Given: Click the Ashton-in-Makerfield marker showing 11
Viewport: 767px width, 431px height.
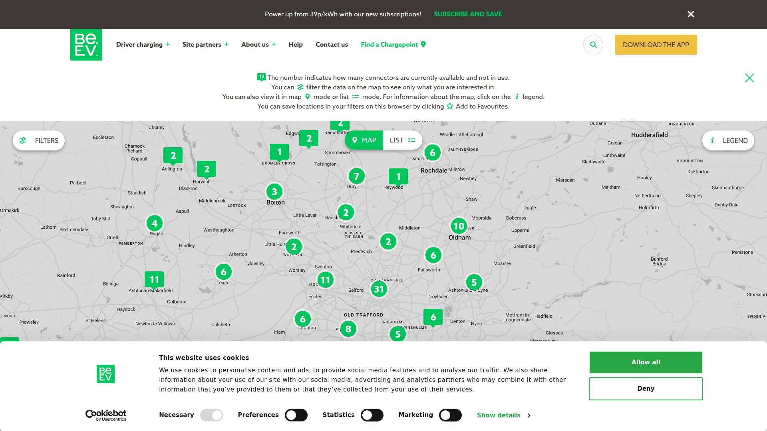Looking at the screenshot, I should click(x=154, y=279).
